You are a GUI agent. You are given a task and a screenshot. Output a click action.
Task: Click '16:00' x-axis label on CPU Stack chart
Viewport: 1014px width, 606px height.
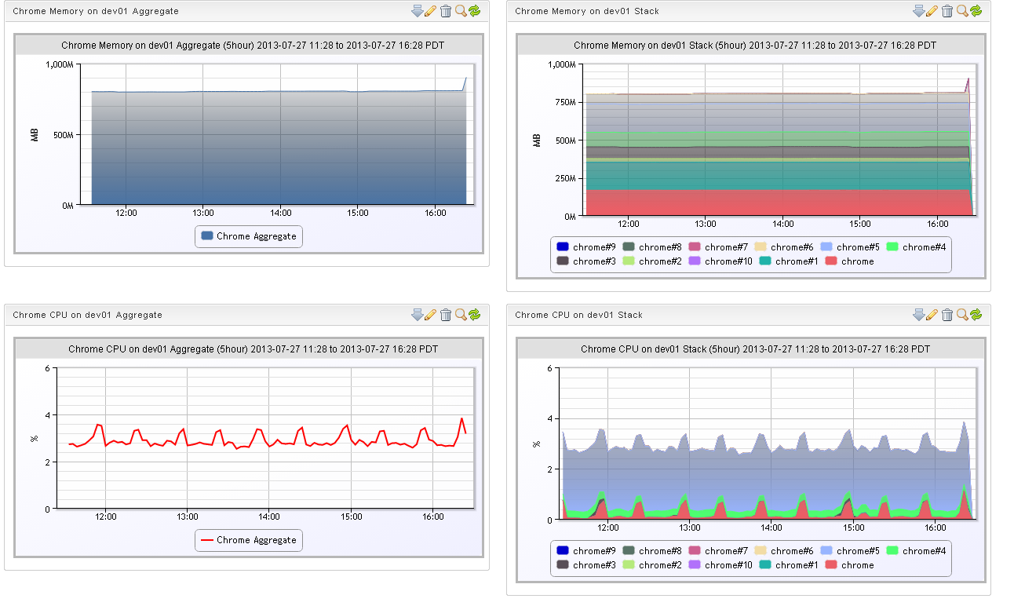(935, 528)
